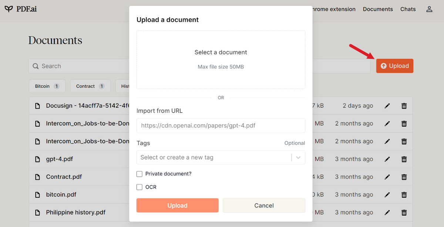Open the user account icon top right
The height and width of the screenshot is (227, 444).
click(429, 9)
